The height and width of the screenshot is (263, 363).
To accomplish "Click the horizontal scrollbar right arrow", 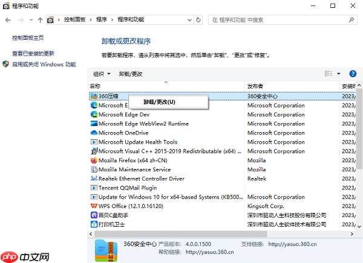I will tap(352, 234).
